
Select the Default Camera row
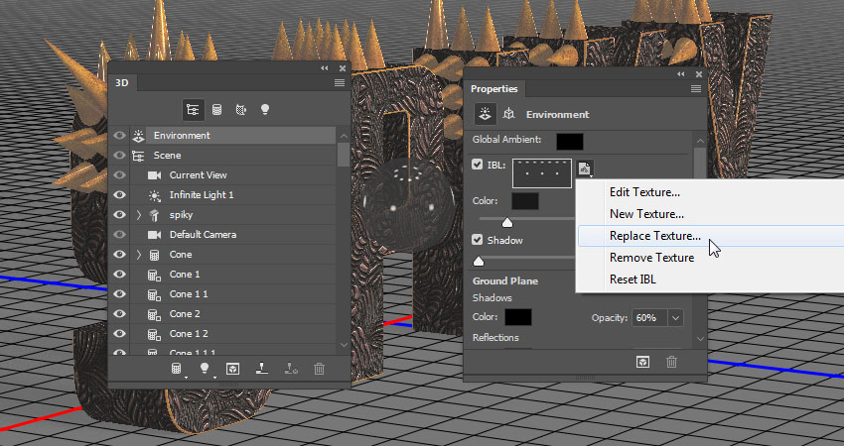[222, 235]
